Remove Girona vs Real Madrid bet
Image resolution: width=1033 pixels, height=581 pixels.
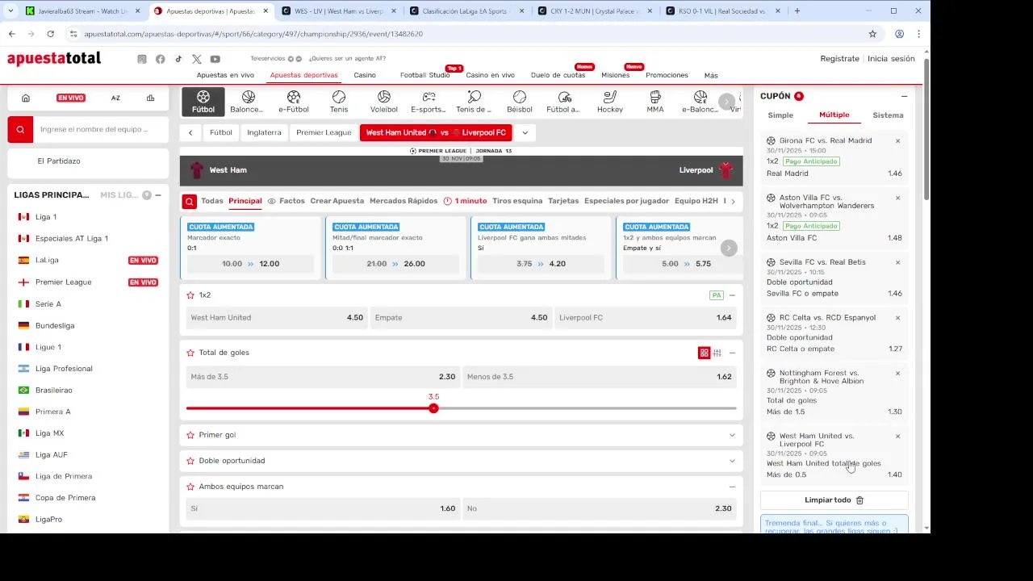pyautogui.click(x=897, y=141)
